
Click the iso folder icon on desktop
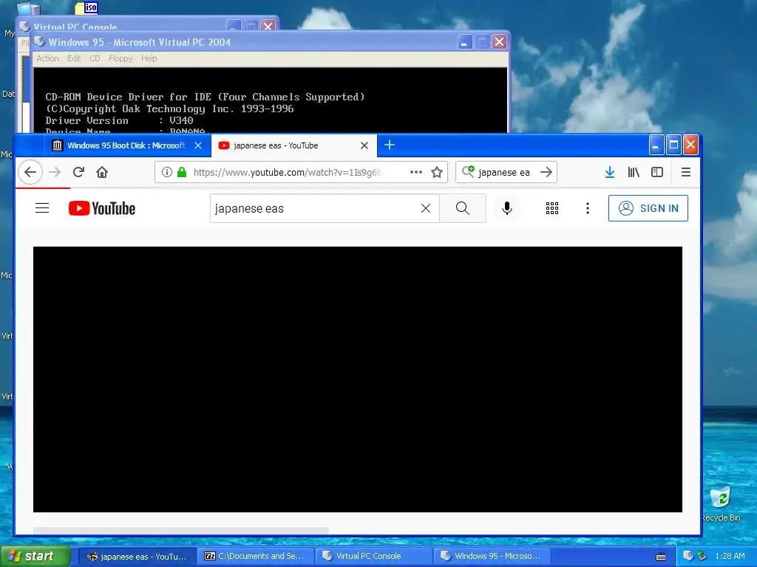click(x=87, y=7)
